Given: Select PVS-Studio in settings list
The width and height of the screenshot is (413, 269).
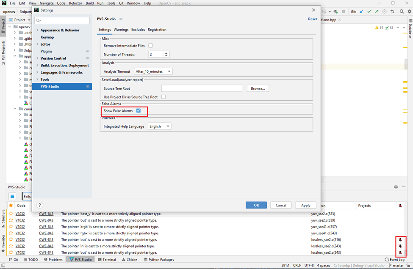Looking at the screenshot, I should pyautogui.click(x=62, y=86).
